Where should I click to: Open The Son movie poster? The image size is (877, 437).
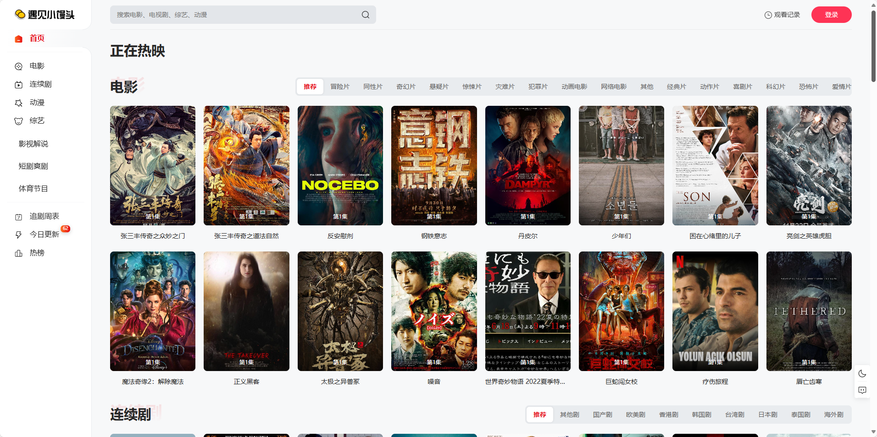tap(715, 165)
